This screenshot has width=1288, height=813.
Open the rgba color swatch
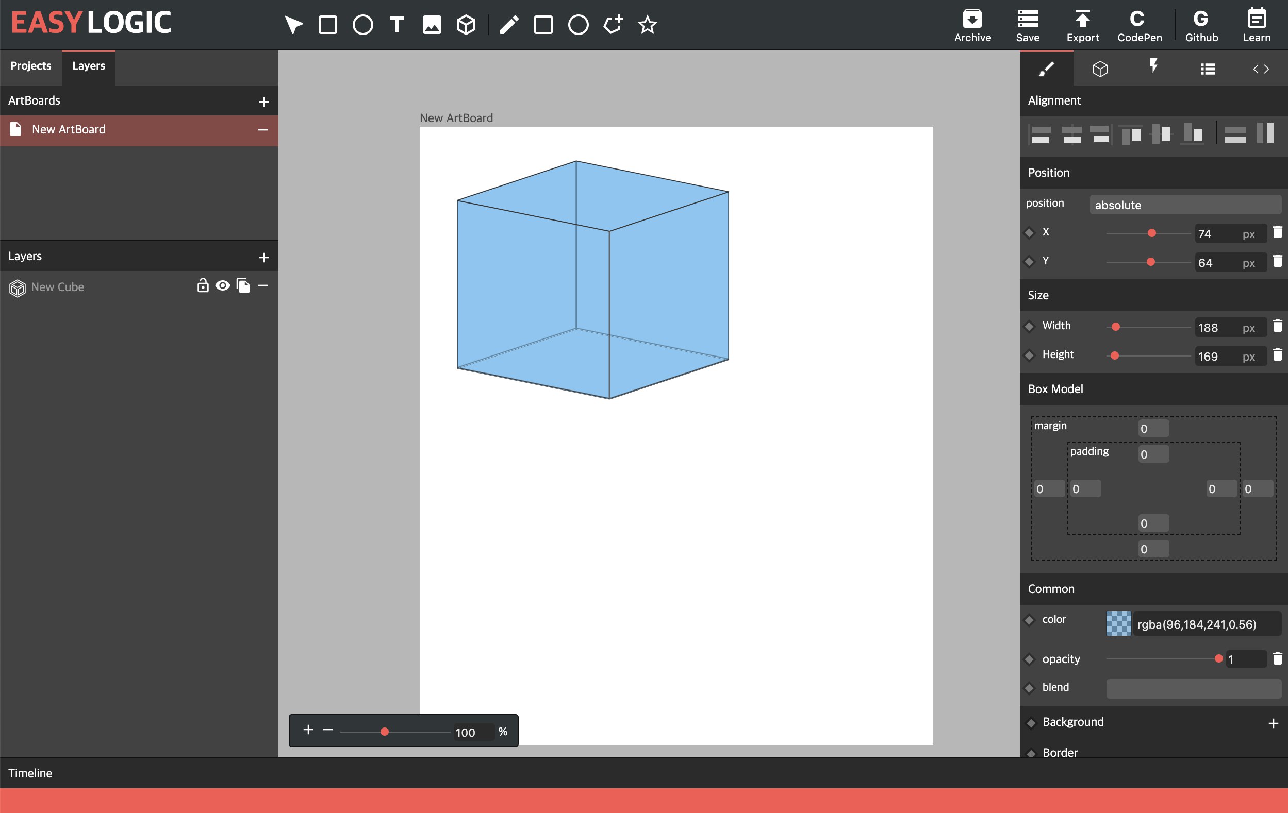coord(1118,624)
